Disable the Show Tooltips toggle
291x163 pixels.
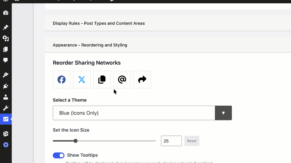[59, 155]
